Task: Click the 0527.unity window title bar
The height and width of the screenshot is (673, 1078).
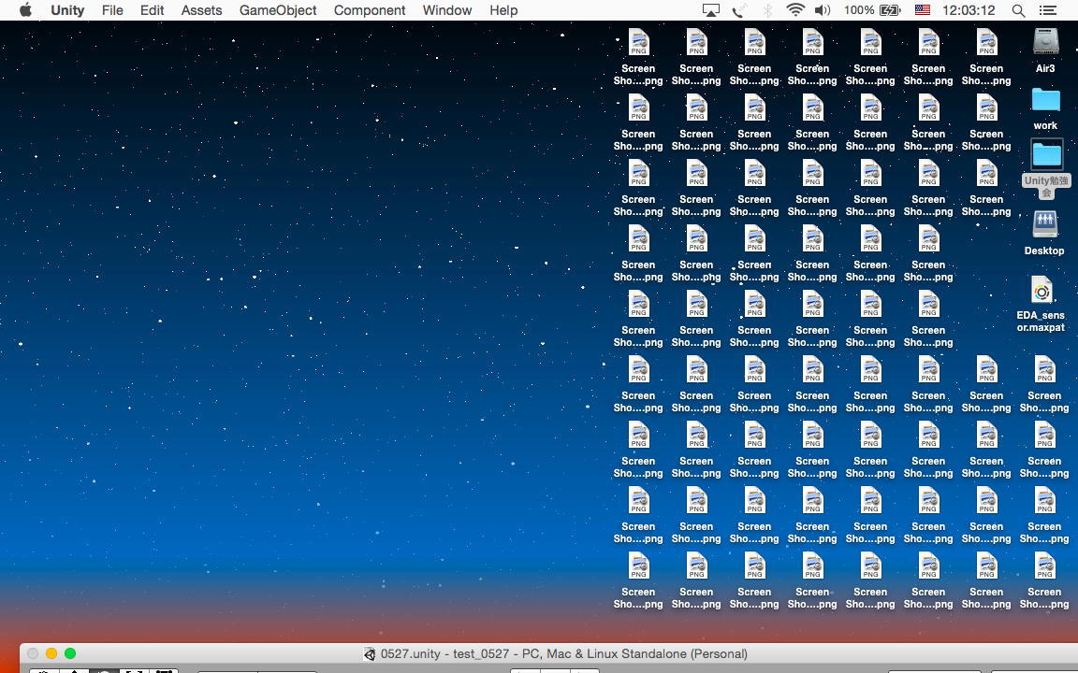Action: [x=561, y=653]
